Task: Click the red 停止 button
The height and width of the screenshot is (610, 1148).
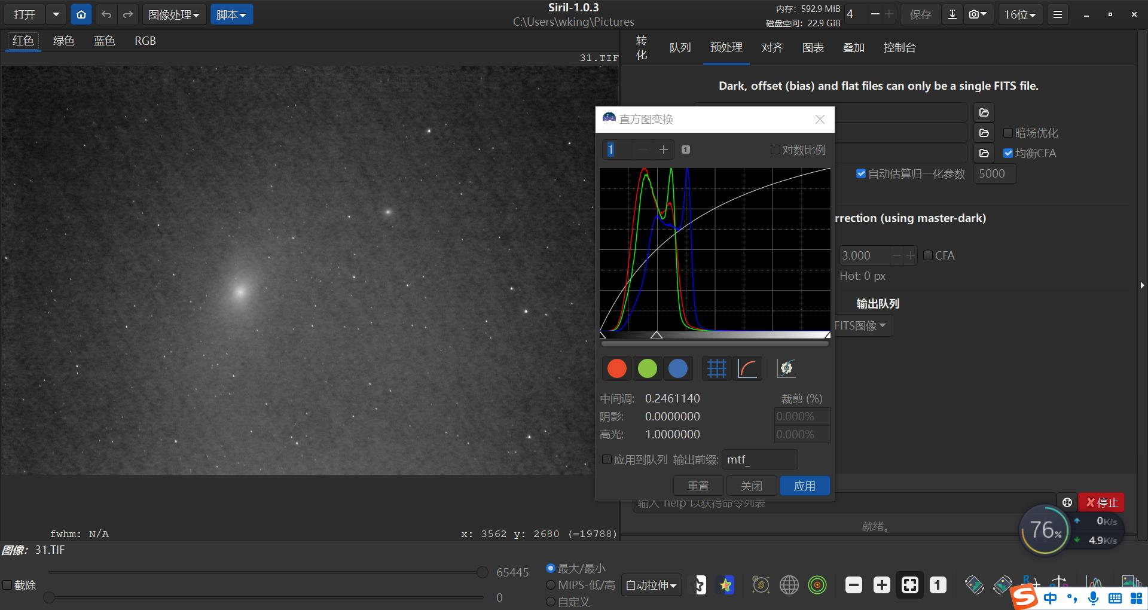Action: pos(1102,502)
